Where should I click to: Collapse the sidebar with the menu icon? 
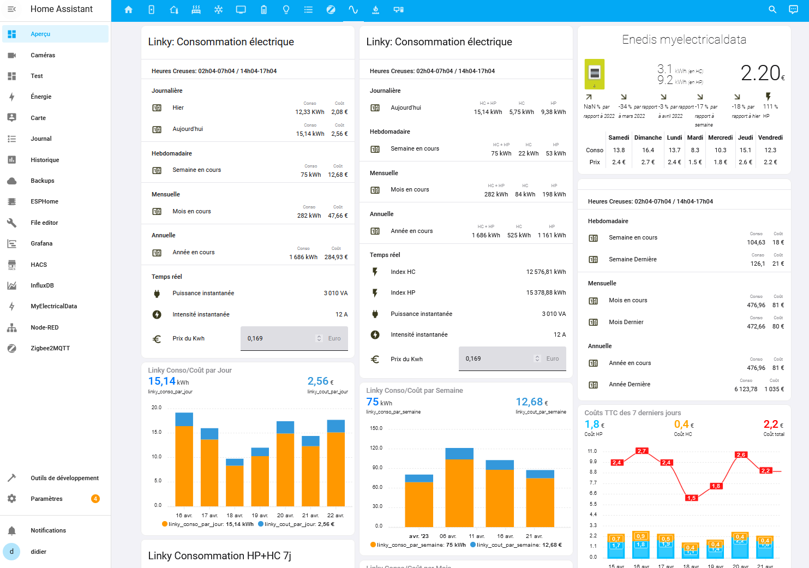pos(11,9)
